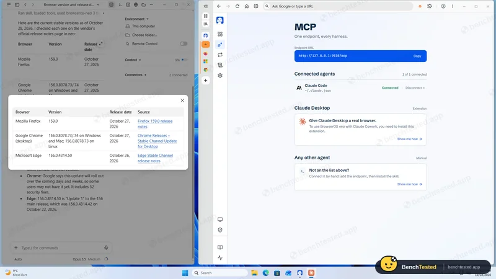Open terminal icon in Claude title bar
The image size is (496, 279).
point(120,5)
